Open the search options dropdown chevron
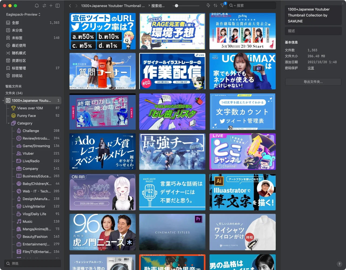Image resolution: width=346 pixels, height=270 pixels. [235, 6]
